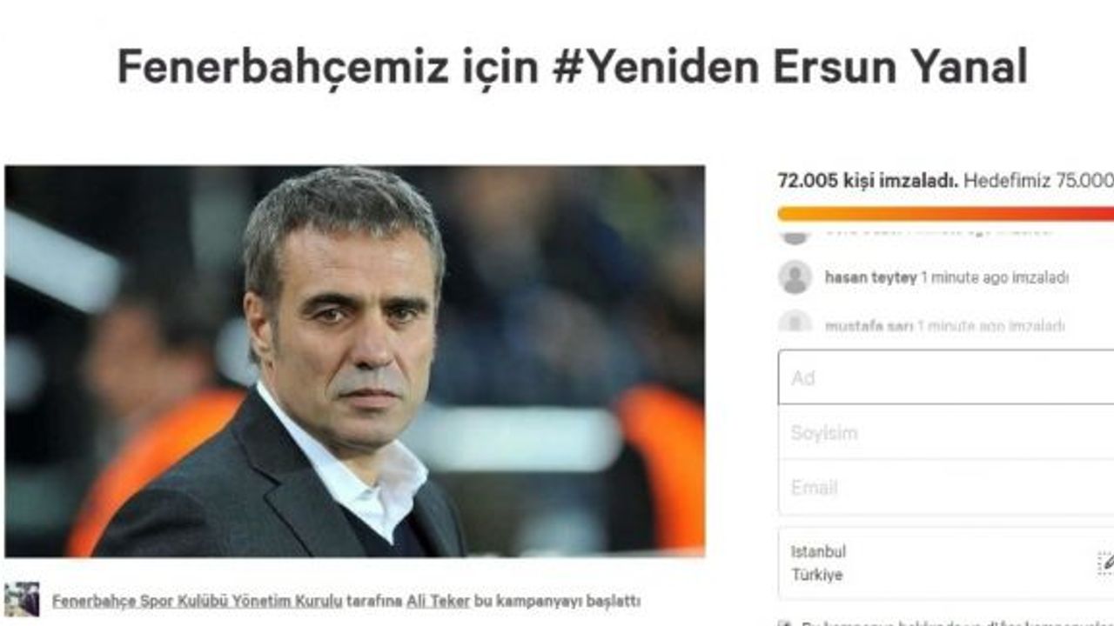
Task: Click the Istanbul Türkiye location box
Action: pos(946,563)
